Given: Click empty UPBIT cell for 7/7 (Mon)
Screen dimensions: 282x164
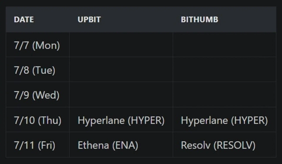Looking at the screenshot, I should (121, 45).
